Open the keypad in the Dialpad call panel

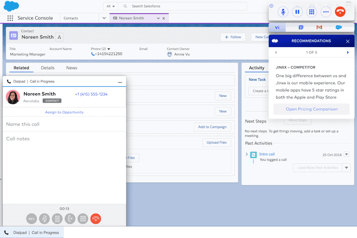point(83,219)
